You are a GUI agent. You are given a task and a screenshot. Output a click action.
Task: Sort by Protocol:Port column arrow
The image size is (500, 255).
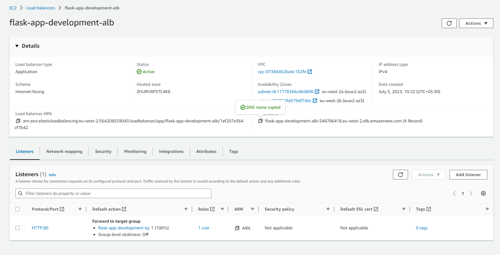point(80,209)
